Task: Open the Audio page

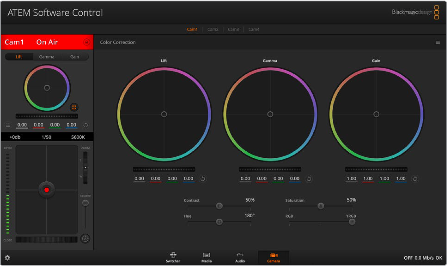Action: pos(240,257)
